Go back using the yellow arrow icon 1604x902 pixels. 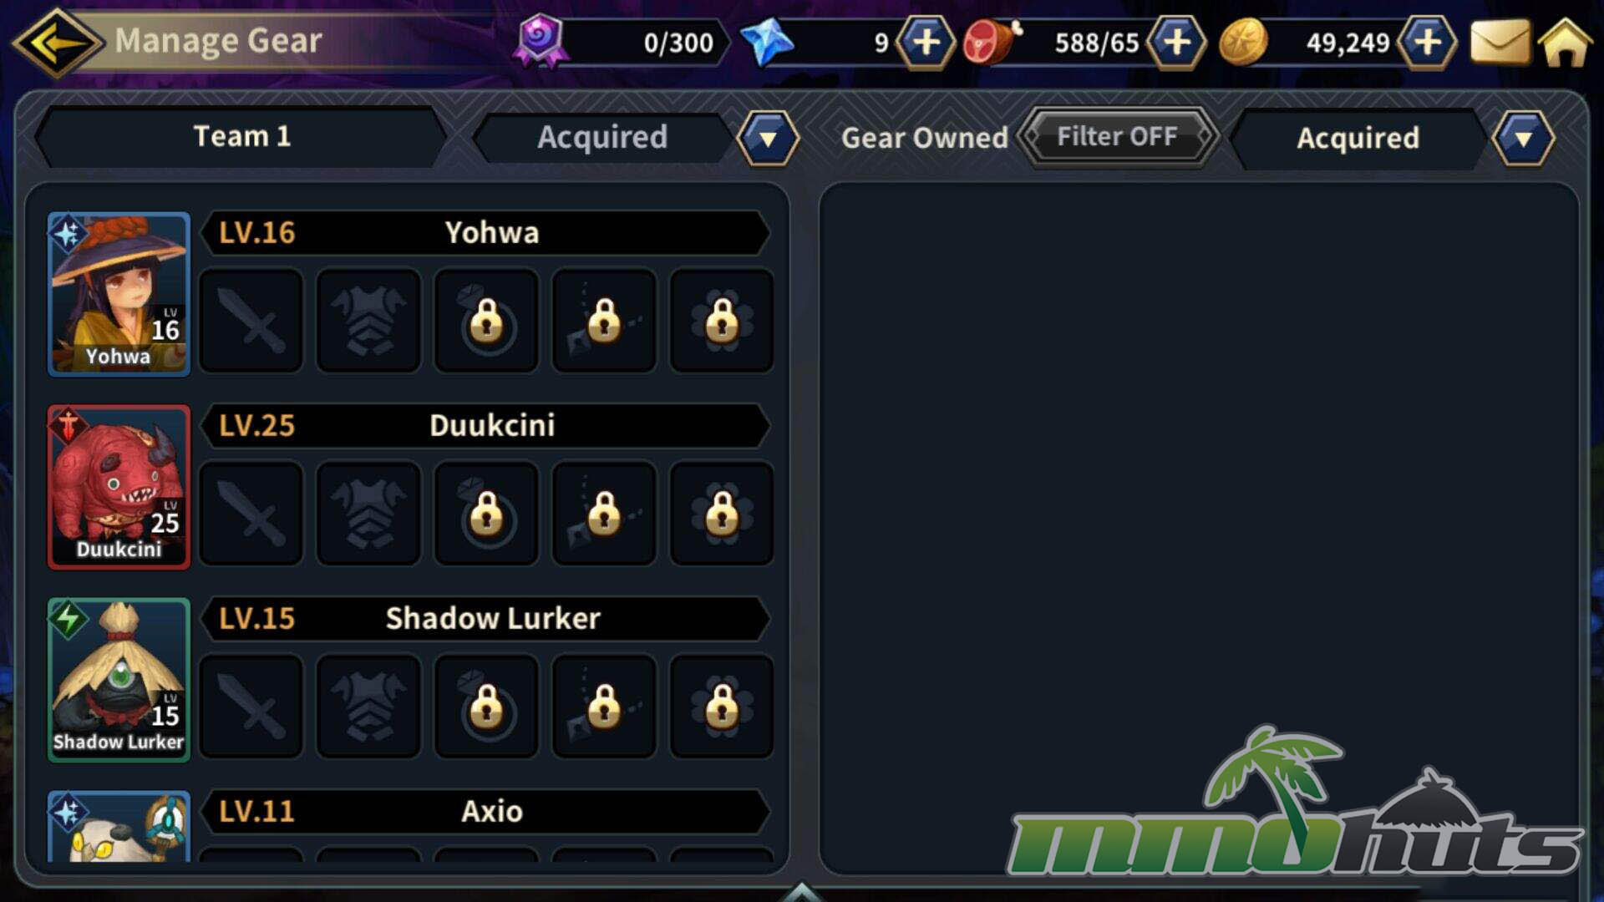[x=57, y=42]
